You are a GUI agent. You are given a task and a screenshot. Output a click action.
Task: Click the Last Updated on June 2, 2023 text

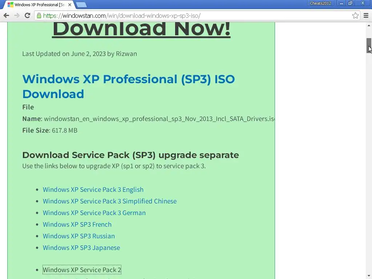80,54
